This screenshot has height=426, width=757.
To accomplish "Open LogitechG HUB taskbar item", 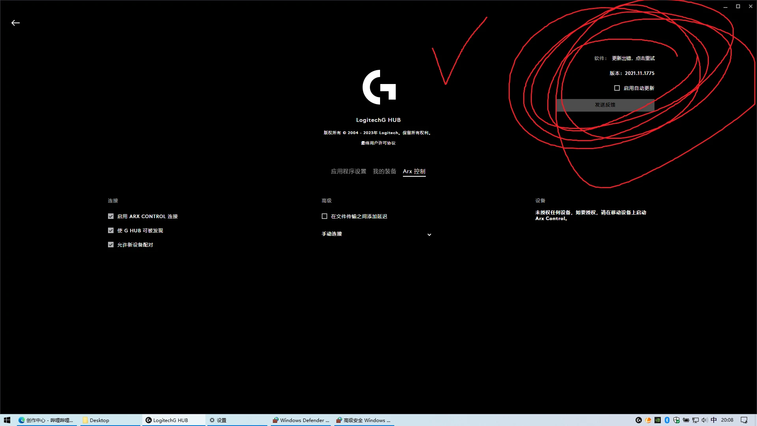I will pos(174,420).
